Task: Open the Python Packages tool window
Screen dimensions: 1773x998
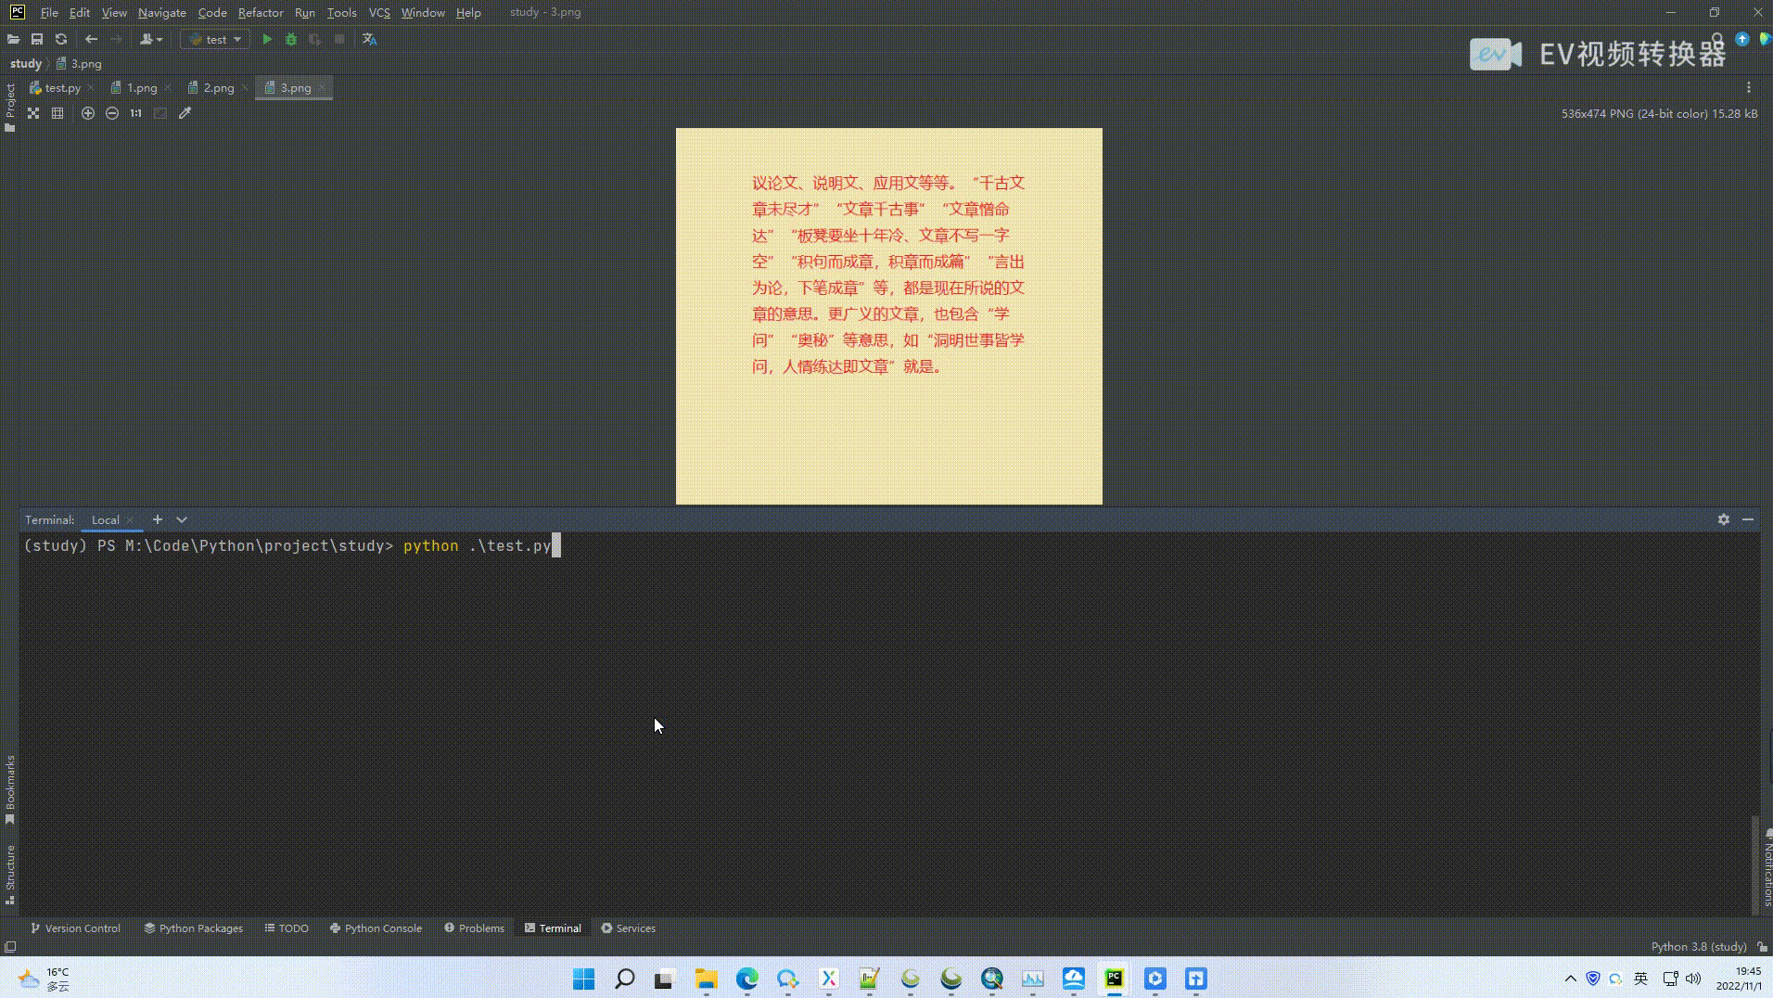Action: point(193,928)
